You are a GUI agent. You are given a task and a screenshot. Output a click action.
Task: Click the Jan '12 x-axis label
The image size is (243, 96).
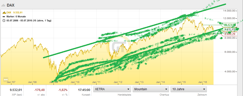118,82
